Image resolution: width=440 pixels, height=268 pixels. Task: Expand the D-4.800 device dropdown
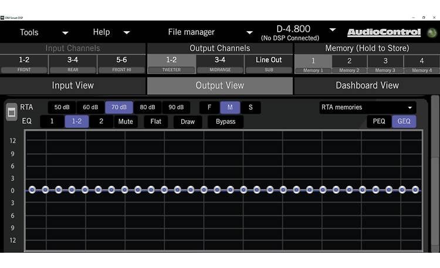333,30
